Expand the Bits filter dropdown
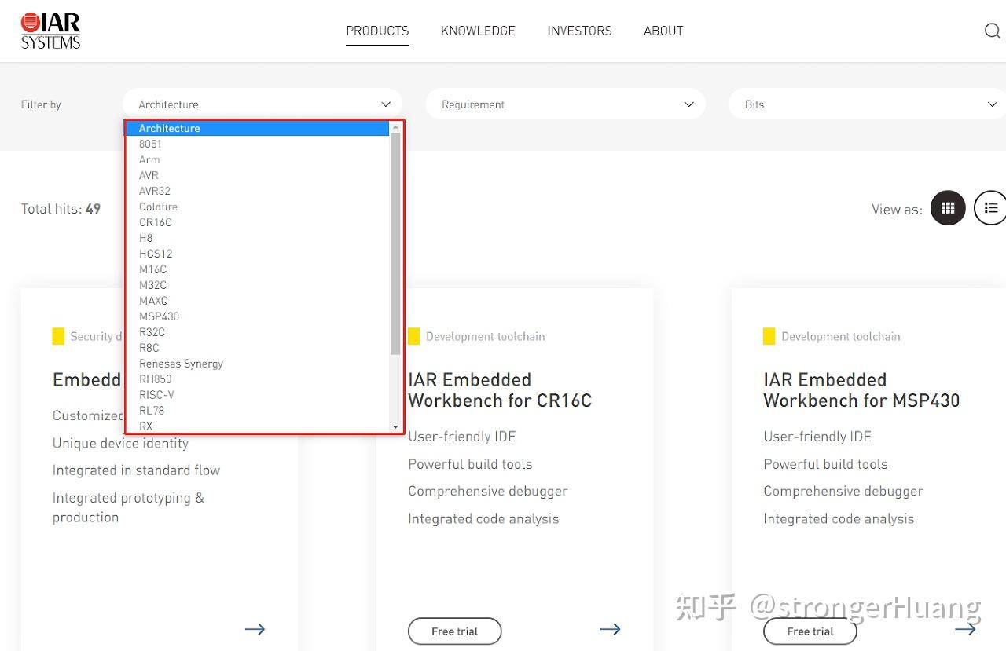The width and height of the screenshot is (1006, 651). tap(868, 104)
